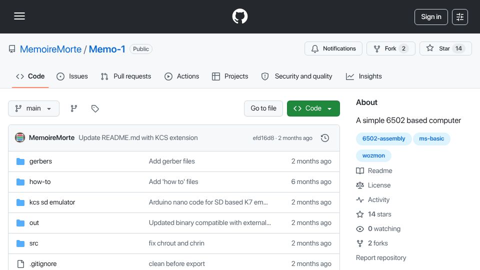Click the .gitignore file icon
This screenshot has height=270, width=480.
pyautogui.click(x=20, y=264)
